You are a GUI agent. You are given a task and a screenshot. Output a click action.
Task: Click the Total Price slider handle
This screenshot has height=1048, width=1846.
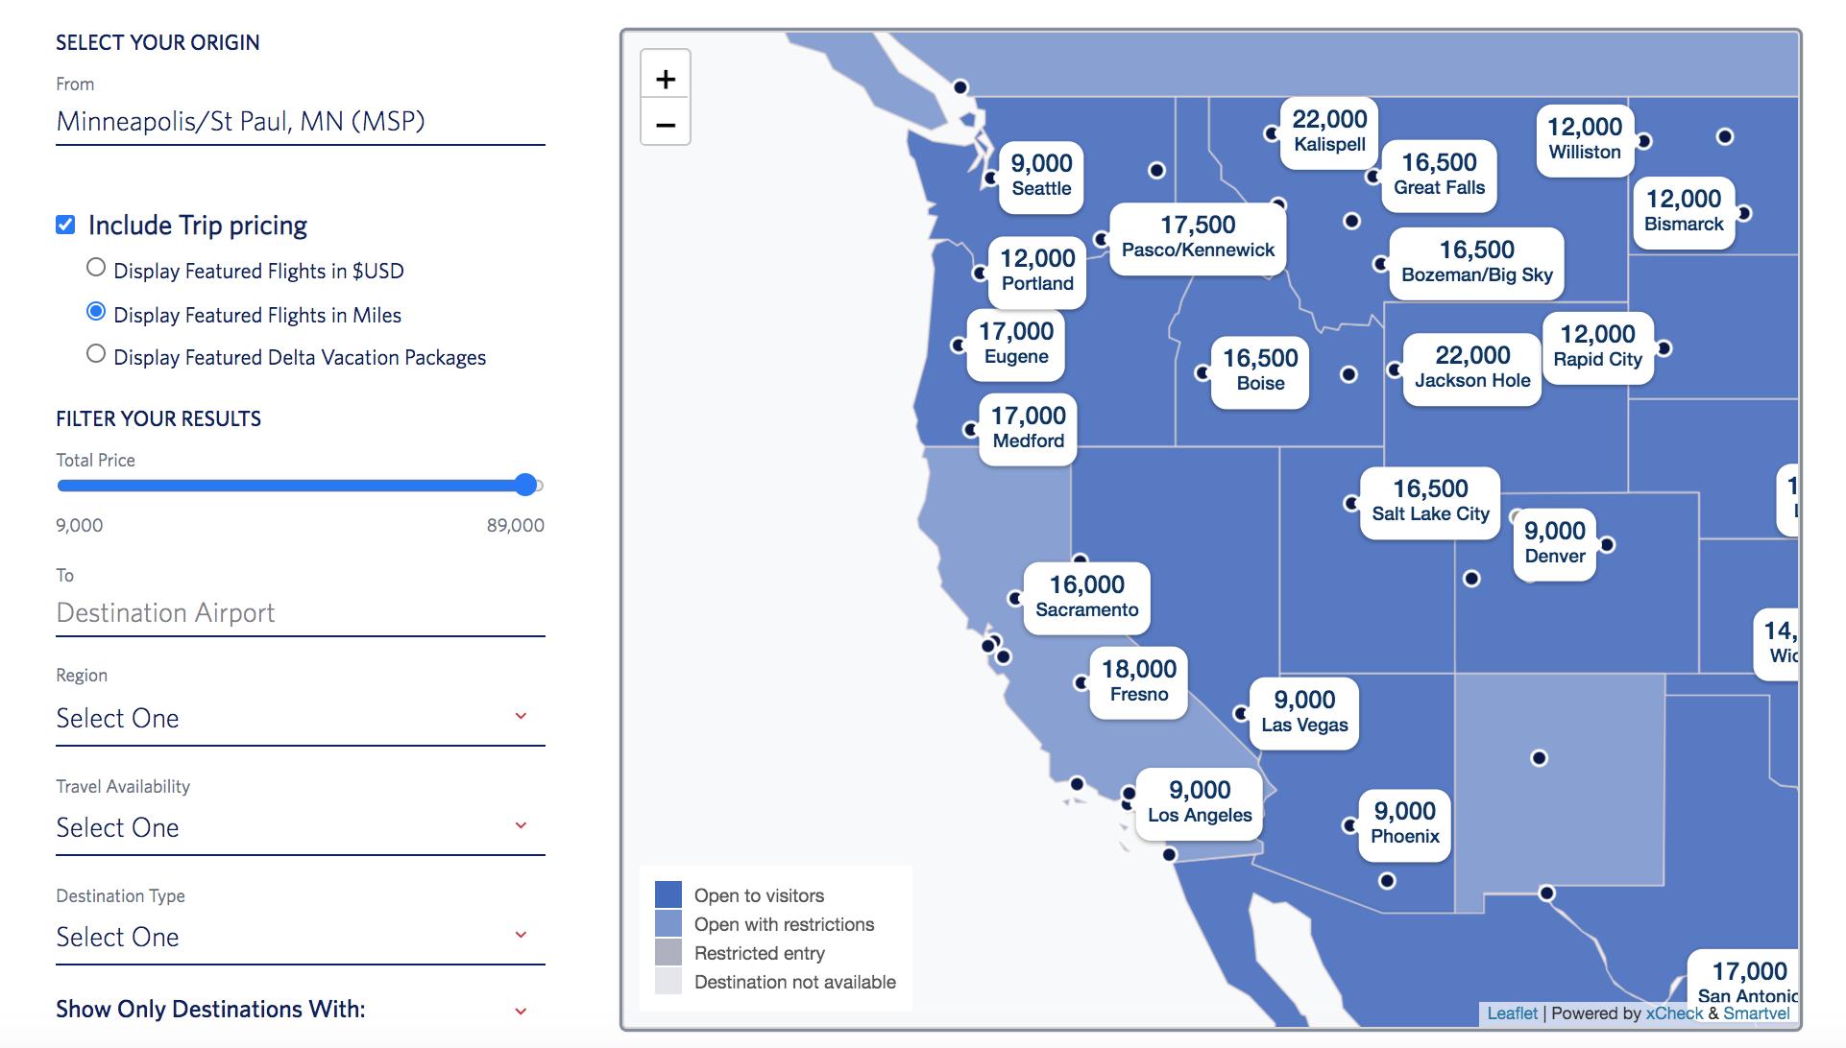click(525, 485)
